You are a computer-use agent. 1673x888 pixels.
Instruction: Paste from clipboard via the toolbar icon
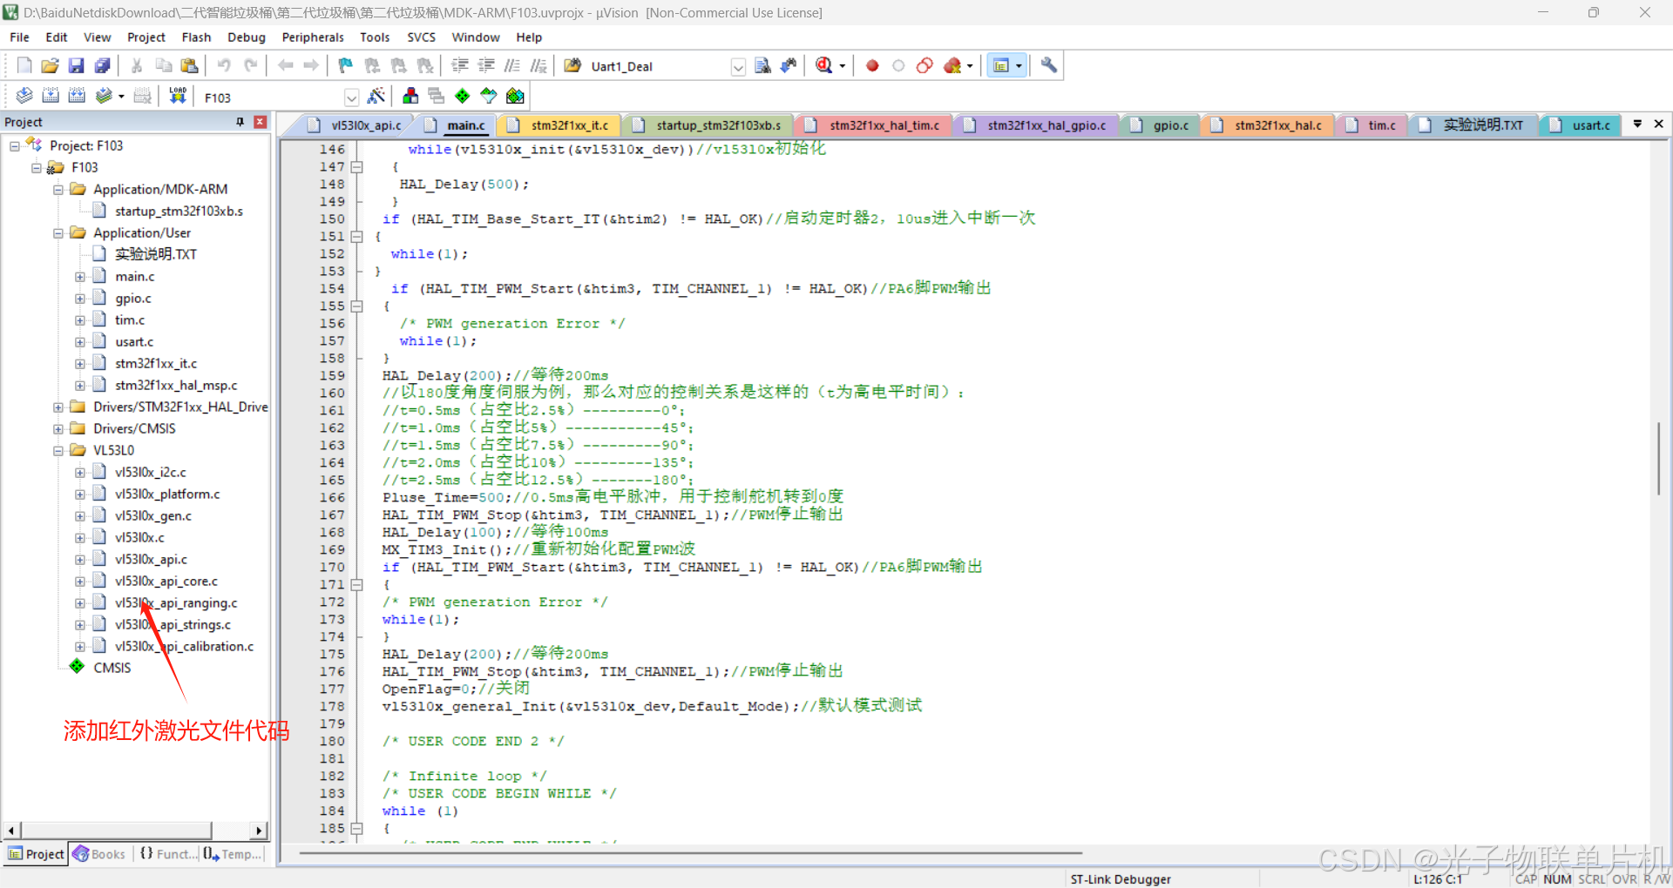189,66
